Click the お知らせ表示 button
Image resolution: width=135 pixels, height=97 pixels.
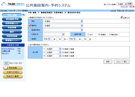tap(13, 72)
